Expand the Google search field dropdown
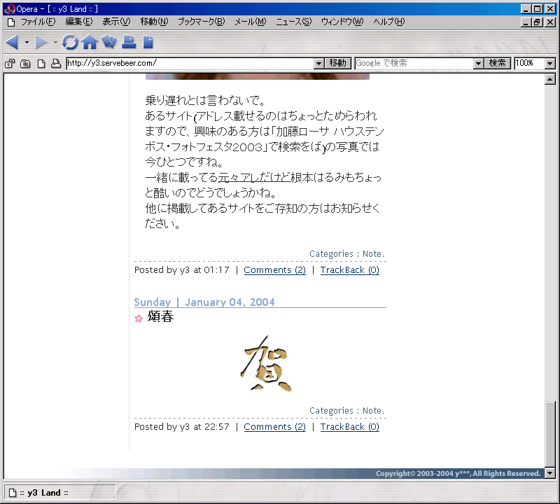 (x=478, y=64)
